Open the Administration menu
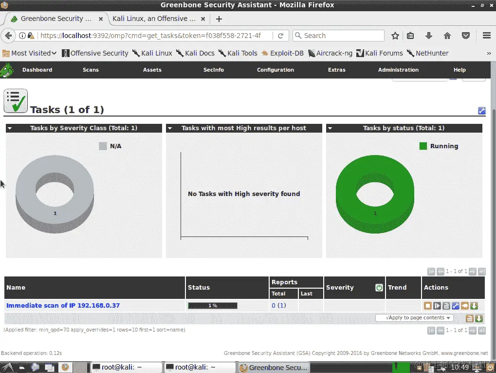Image resolution: width=496 pixels, height=373 pixels. (x=398, y=70)
